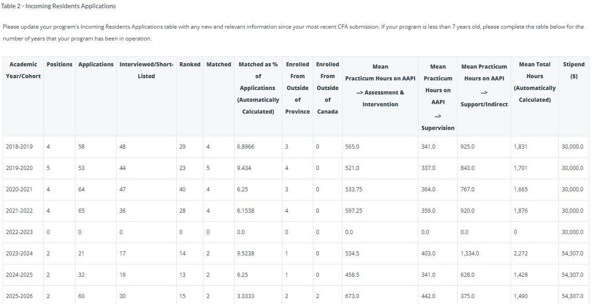Click Ranked value 40 in 2020-2021 row
Image resolution: width=593 pixels, height=304 pixels.
pyautogui.click(x=183, y=189)
